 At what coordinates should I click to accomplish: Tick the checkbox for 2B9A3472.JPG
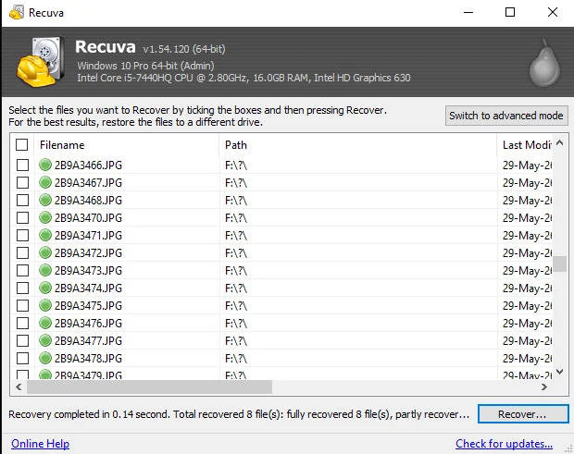(23, 252)
